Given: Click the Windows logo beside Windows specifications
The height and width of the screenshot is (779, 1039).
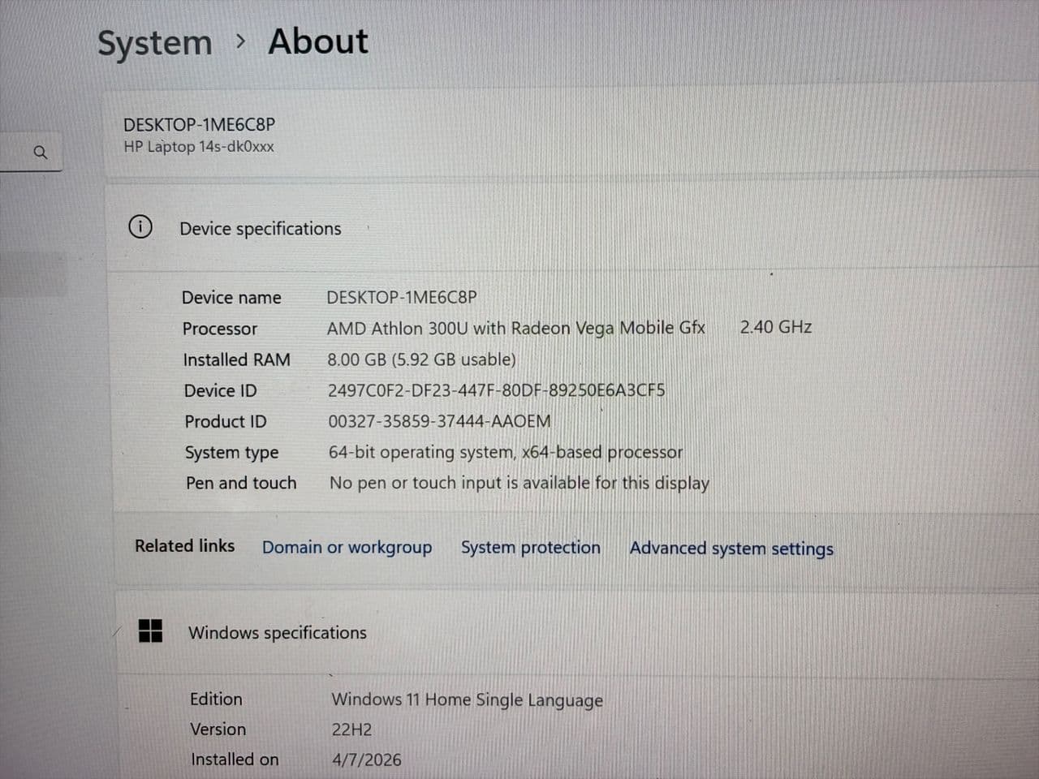Looking at the screenshot, I should [x=151, y=631].
